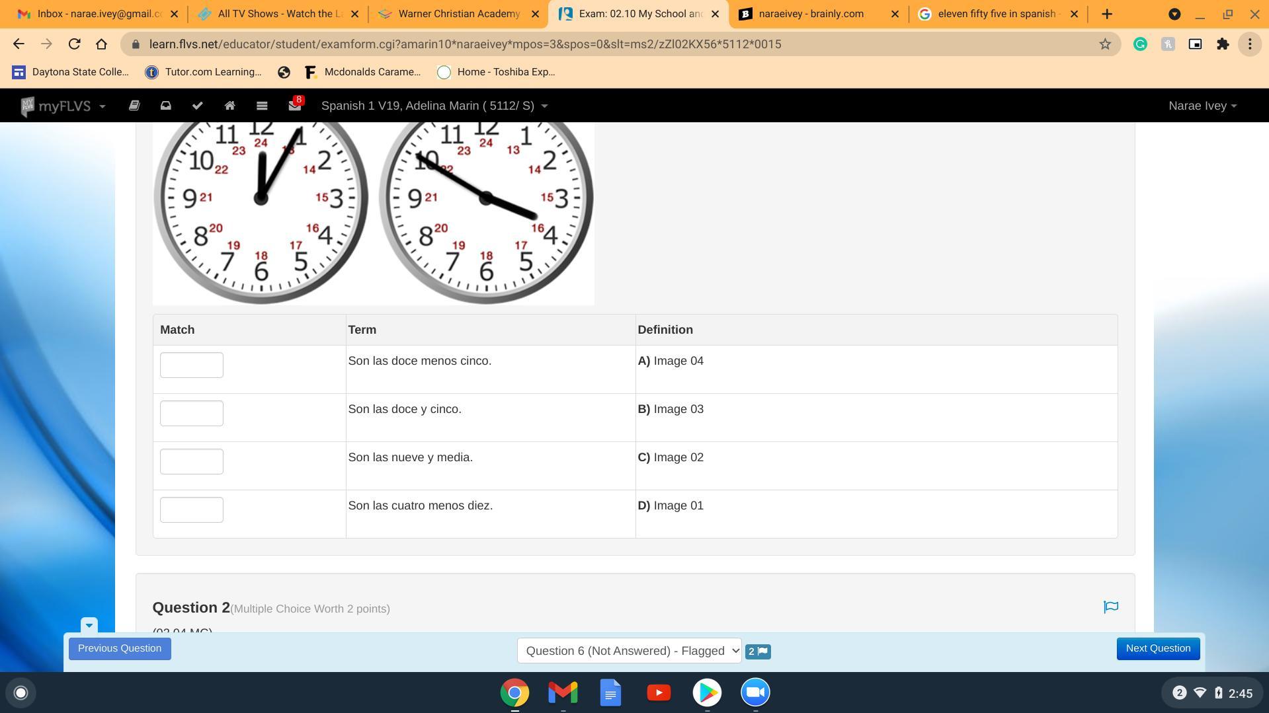Image resolution: width=1269 pixels, height=713 pixels.
Task: Open the myFLVS list menu icon
Action: 262,106
